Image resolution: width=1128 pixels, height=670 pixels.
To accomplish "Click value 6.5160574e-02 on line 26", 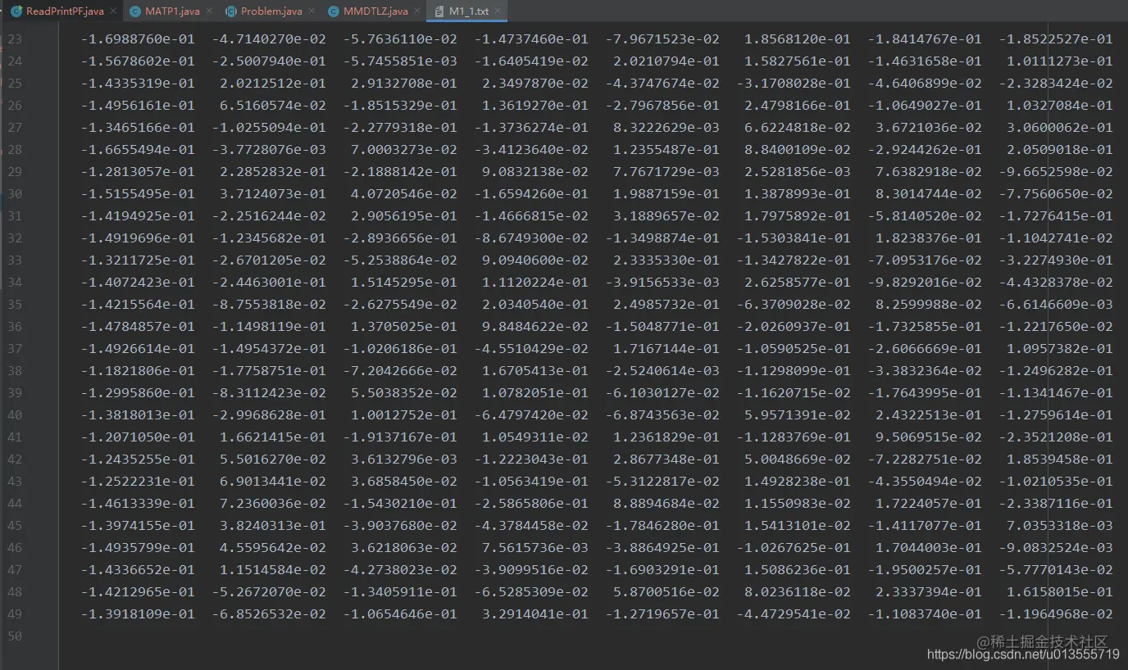I will [273, 106].
